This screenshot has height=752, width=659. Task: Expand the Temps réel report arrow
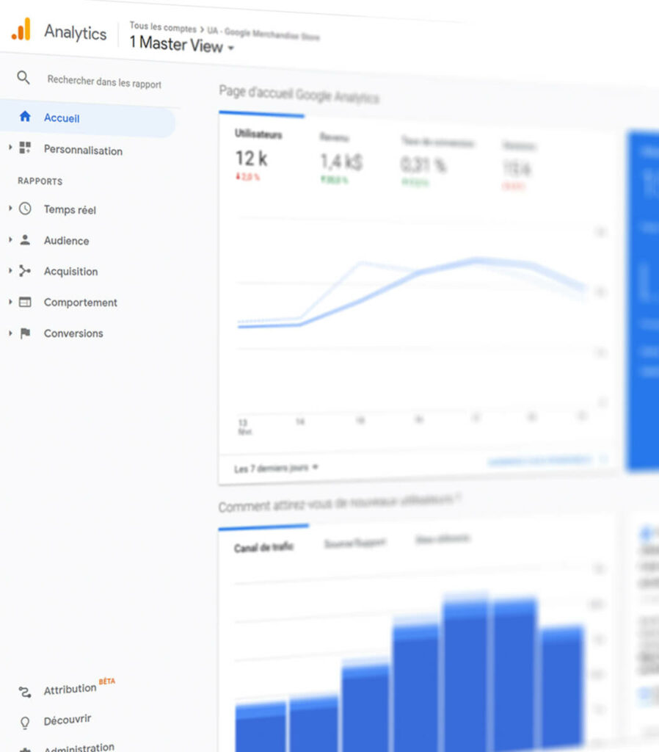coord(10,209)
